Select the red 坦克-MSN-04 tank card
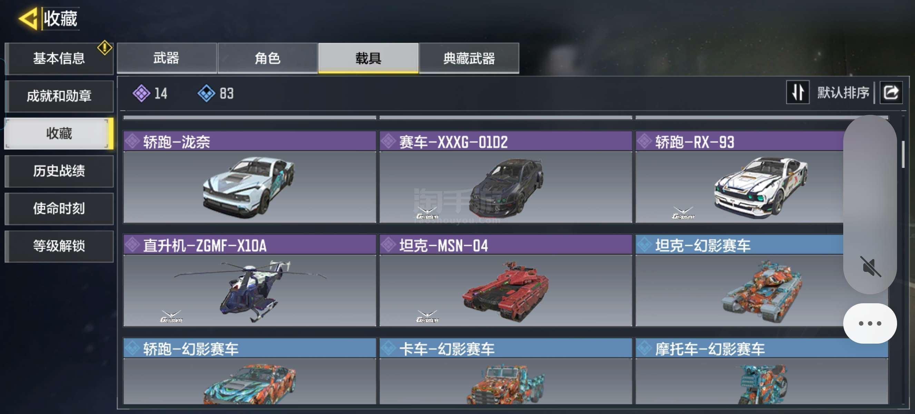Screen dimensions: 915x414 [x=505, y=280]
